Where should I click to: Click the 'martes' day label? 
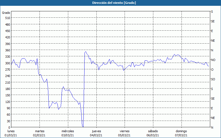[x=40, y=131]
